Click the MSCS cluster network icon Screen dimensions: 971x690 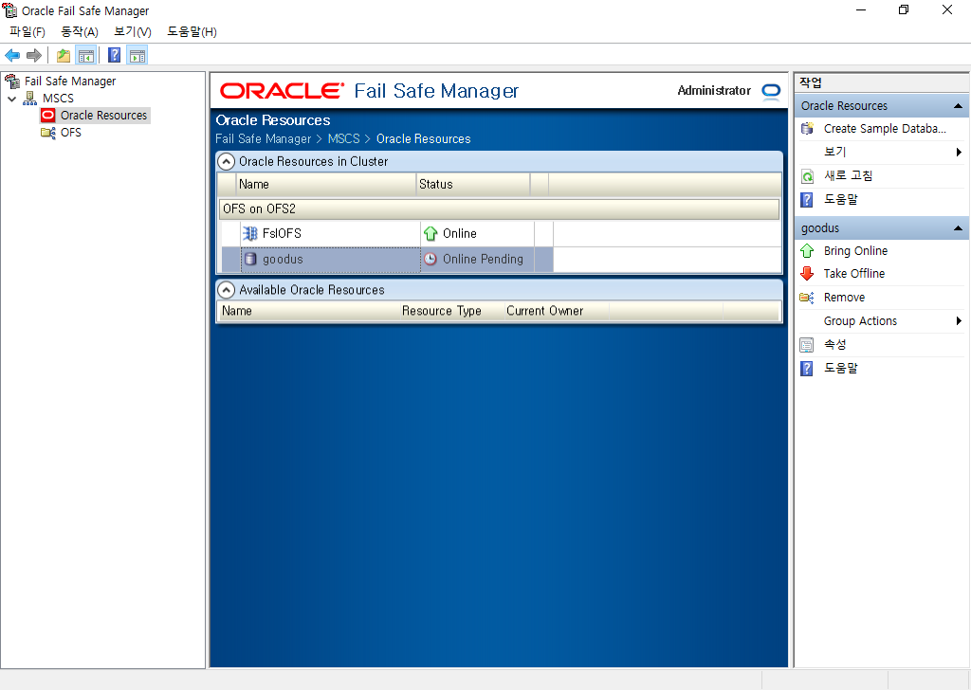pos(29,98)
